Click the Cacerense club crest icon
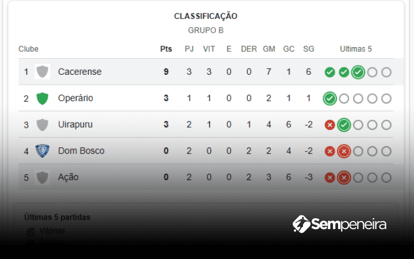Viewport: 414px width, 259px height. point(42,72)
